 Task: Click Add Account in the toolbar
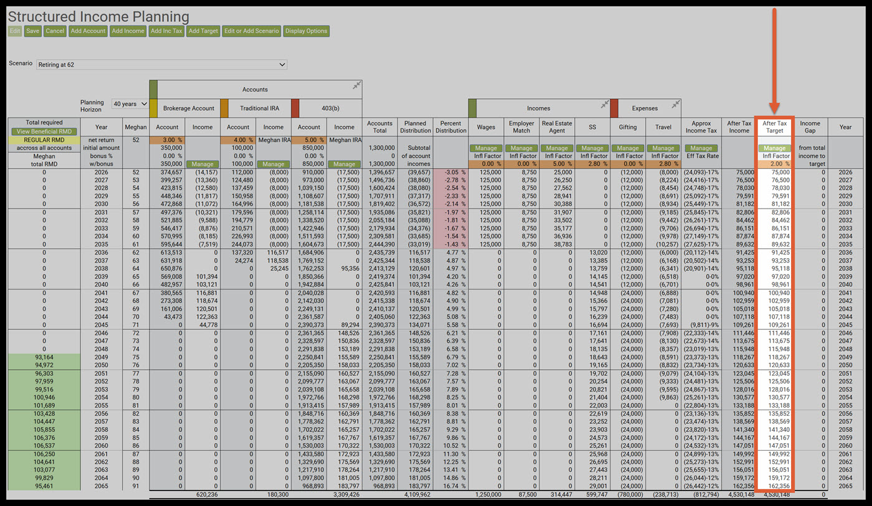(88, 31)
